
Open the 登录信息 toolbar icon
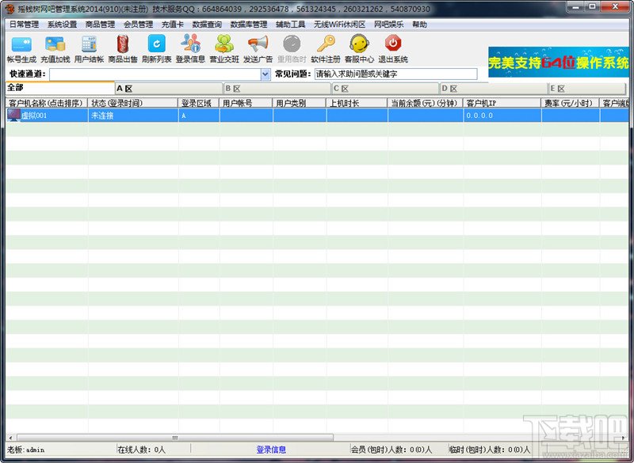click(190, 44)
